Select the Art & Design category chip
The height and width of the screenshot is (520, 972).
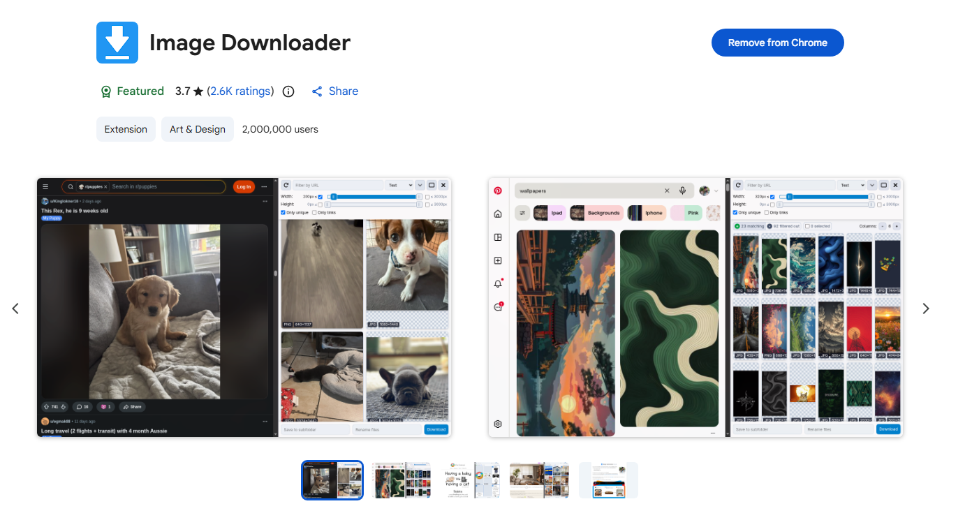click(198, 129)
